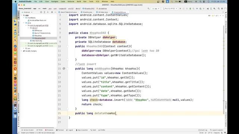Click the 'main' breadcrumb in navigation bar

point(44,9)
